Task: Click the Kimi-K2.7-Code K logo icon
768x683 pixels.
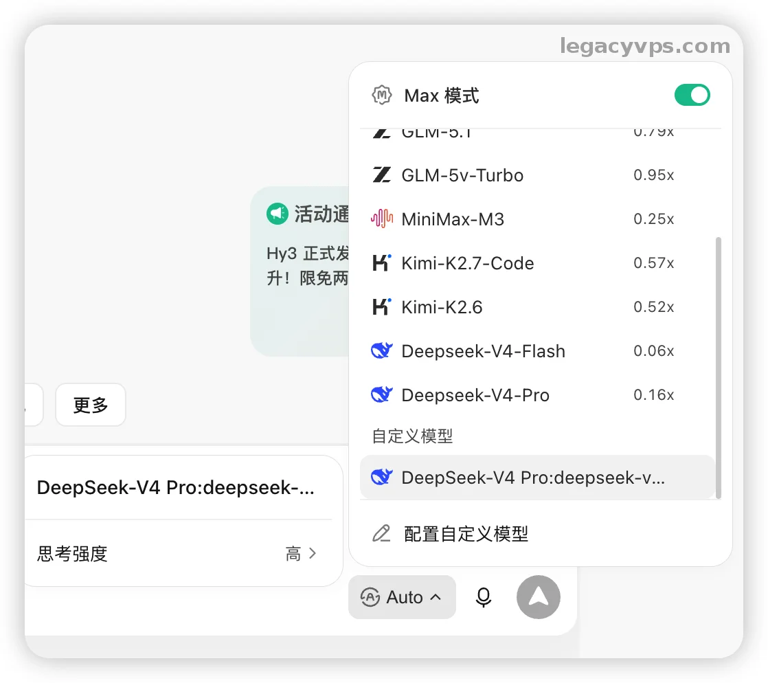Action: (381, 262)
